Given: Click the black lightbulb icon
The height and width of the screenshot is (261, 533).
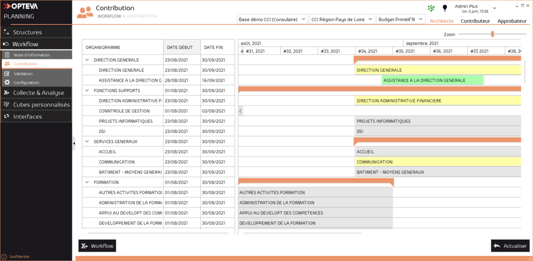Looking at the screenshot, I should tap(445, 8).
